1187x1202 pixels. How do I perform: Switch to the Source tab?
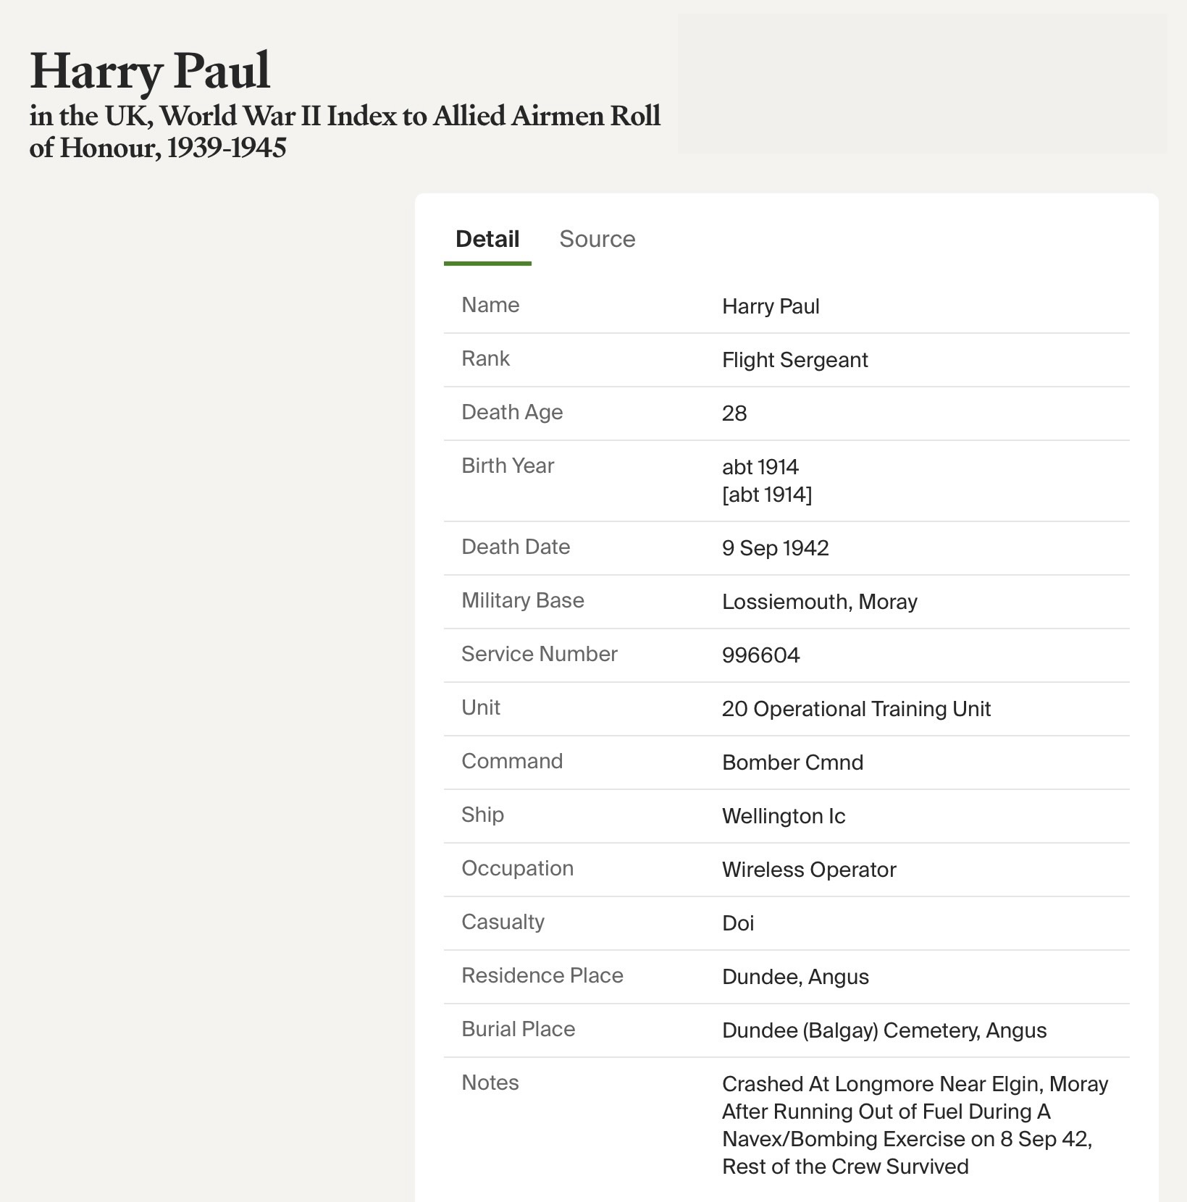tap(597, 239)
